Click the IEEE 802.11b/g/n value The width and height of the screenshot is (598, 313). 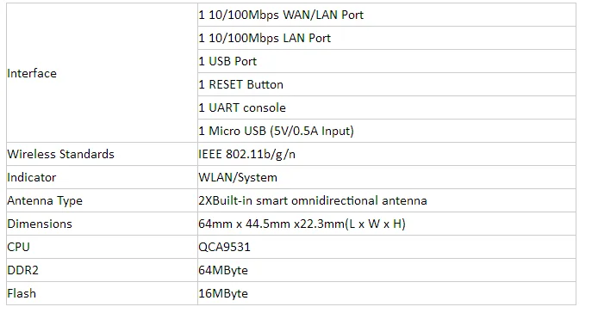pyautogui.click(x=246, y=154)
